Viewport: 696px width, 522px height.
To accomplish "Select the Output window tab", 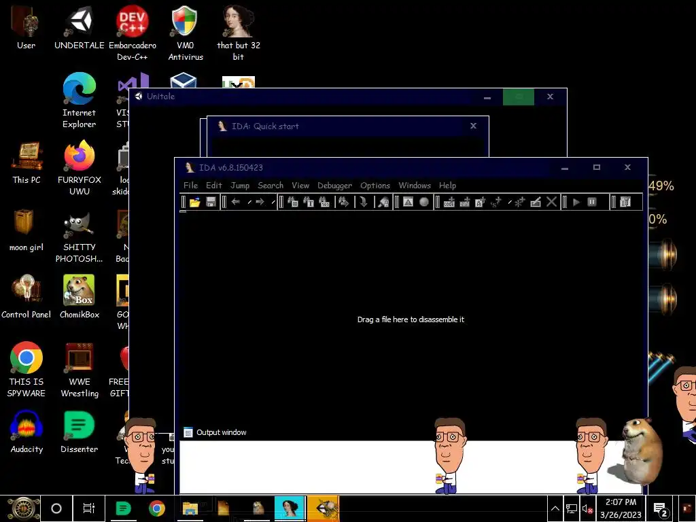I will click(x=215, y=432).
